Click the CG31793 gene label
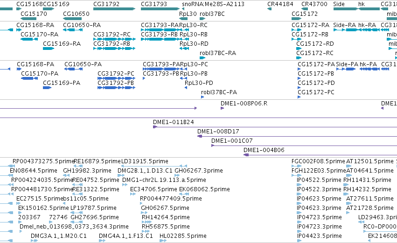Screen dimensions: 397x243 coord(154,4)
